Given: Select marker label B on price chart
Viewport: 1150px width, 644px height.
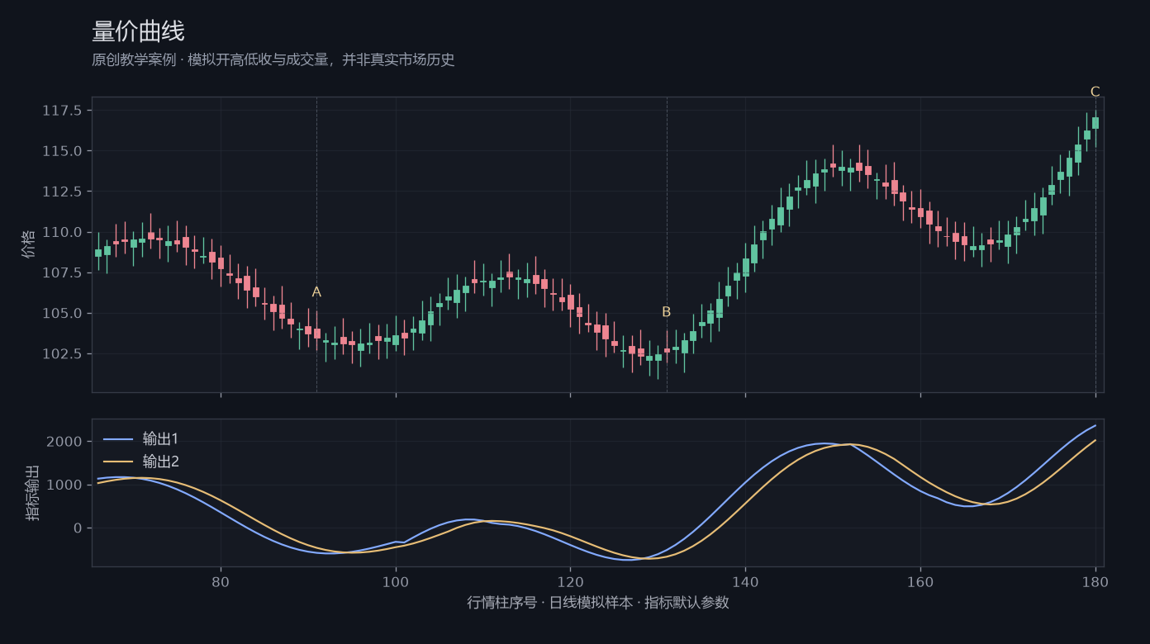Looking at the screenshot, I should click(667, 312).
